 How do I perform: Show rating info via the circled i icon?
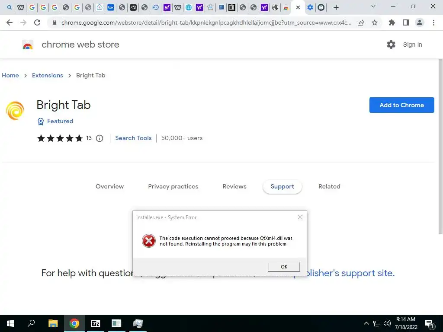click(x=100, y=138)
